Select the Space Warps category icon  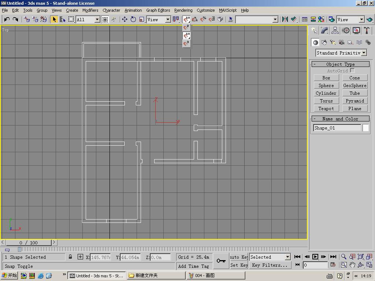359,42
